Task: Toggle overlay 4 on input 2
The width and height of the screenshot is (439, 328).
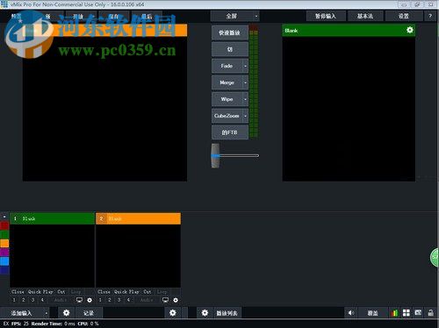Action: (x=128, y=300)
